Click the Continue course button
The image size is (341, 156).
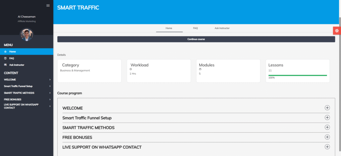[196, 39]
